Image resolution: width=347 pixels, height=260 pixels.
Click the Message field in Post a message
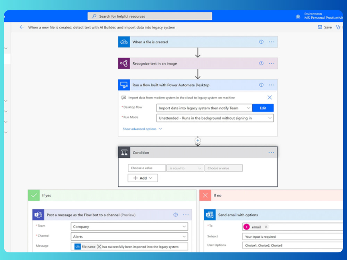[x=129, y=246]
